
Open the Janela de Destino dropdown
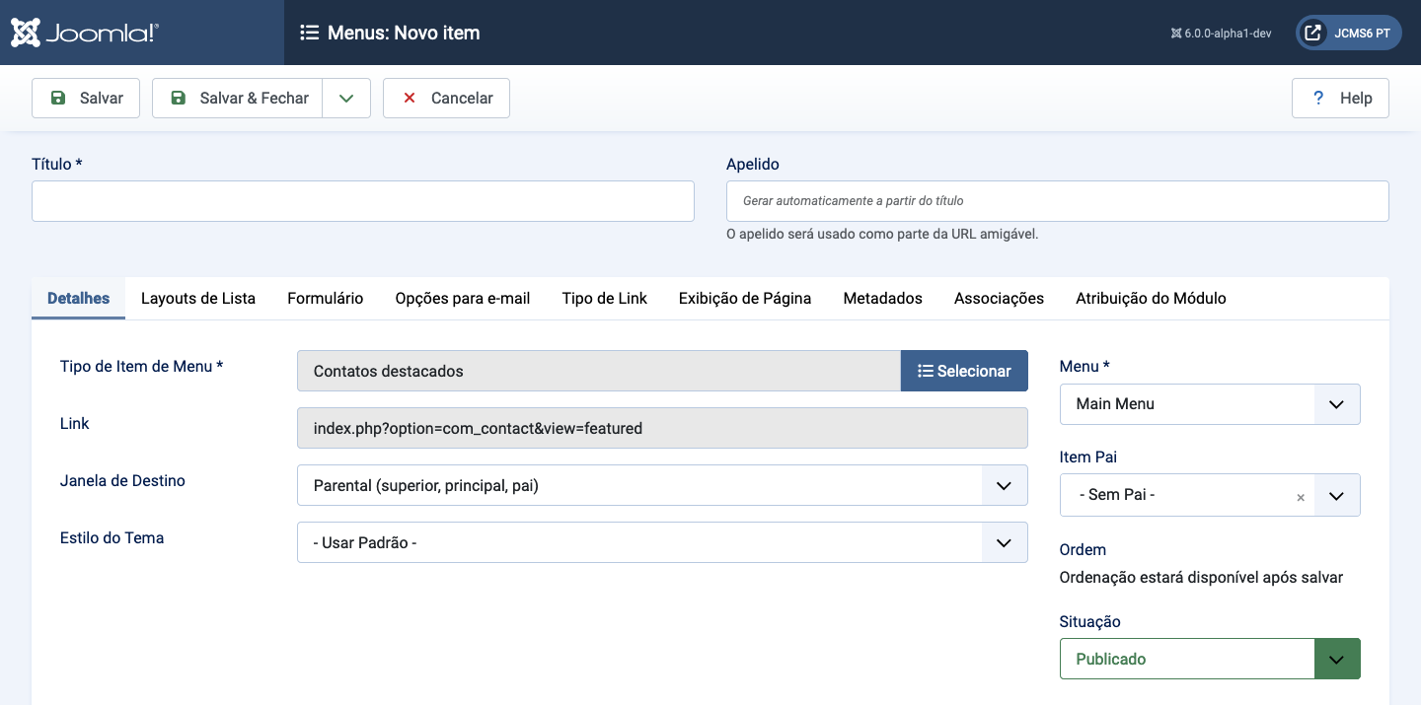pyautogui.click(x=662, y=485)
